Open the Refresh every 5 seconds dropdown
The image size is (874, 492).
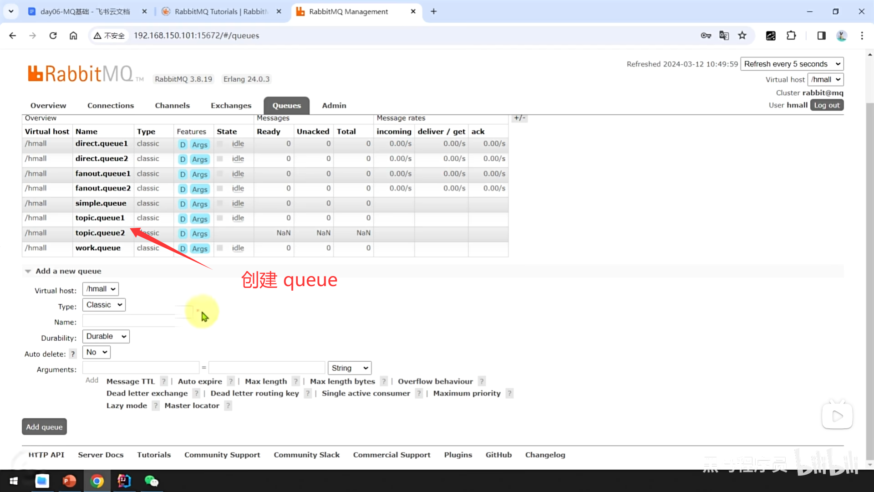(x=792, y=64)
